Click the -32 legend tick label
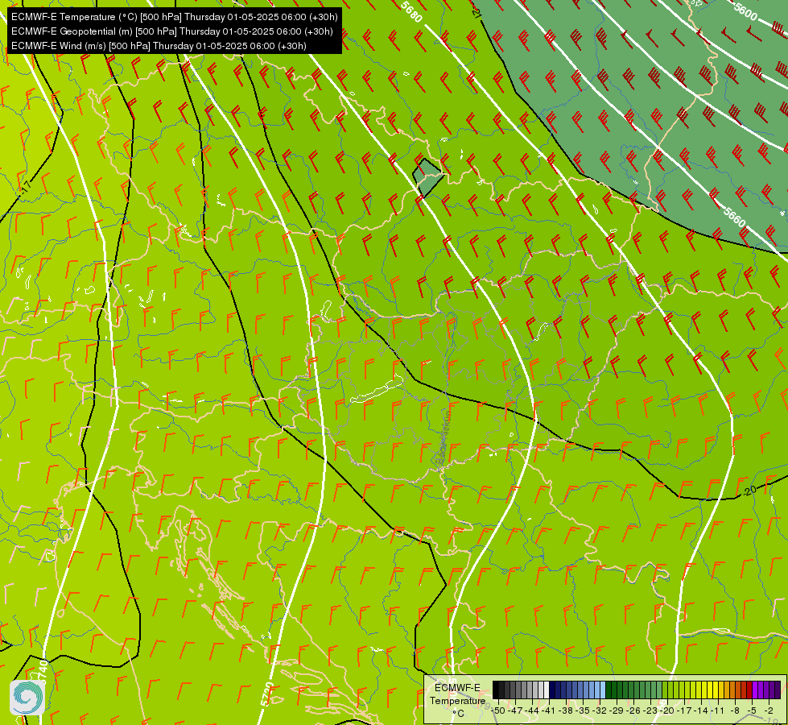Viewport: 788px width, 725px height. [x=600, y=710]
